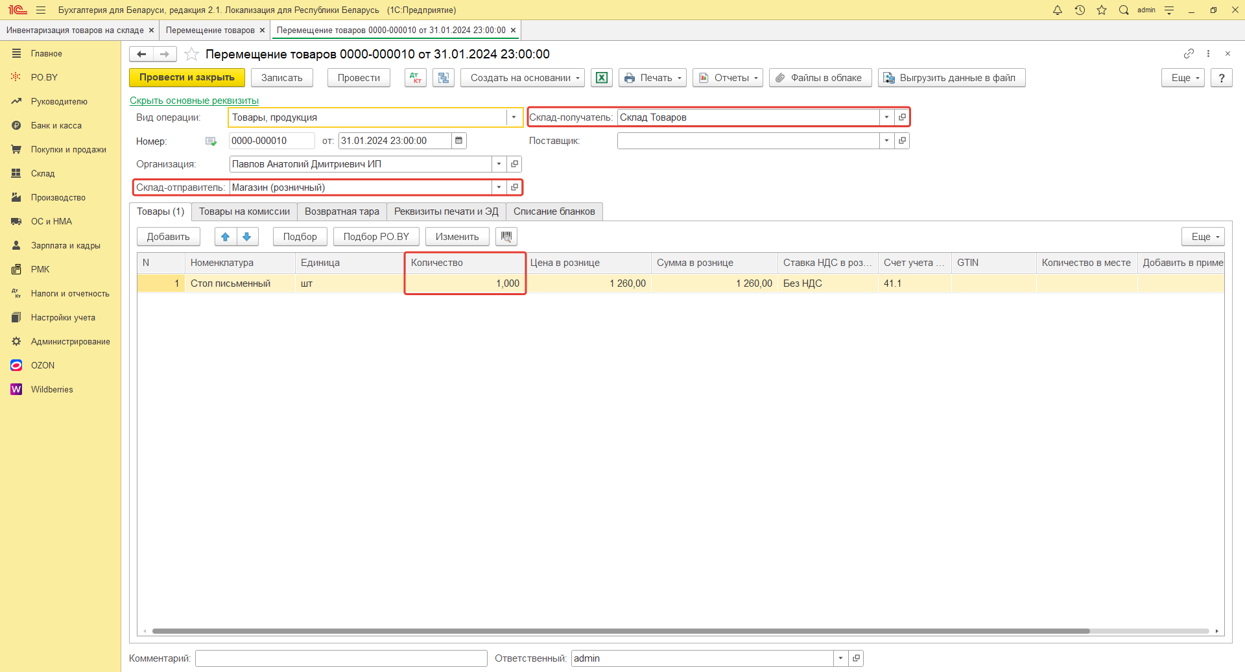Open Возвратная тара tab

[342, 211]
